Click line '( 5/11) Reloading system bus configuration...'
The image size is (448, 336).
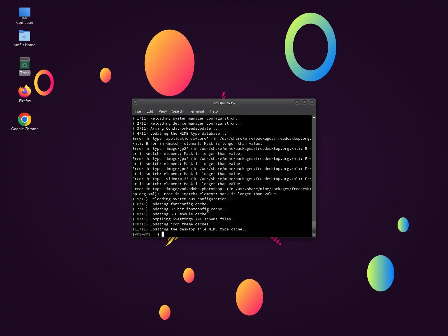point(183,199)
